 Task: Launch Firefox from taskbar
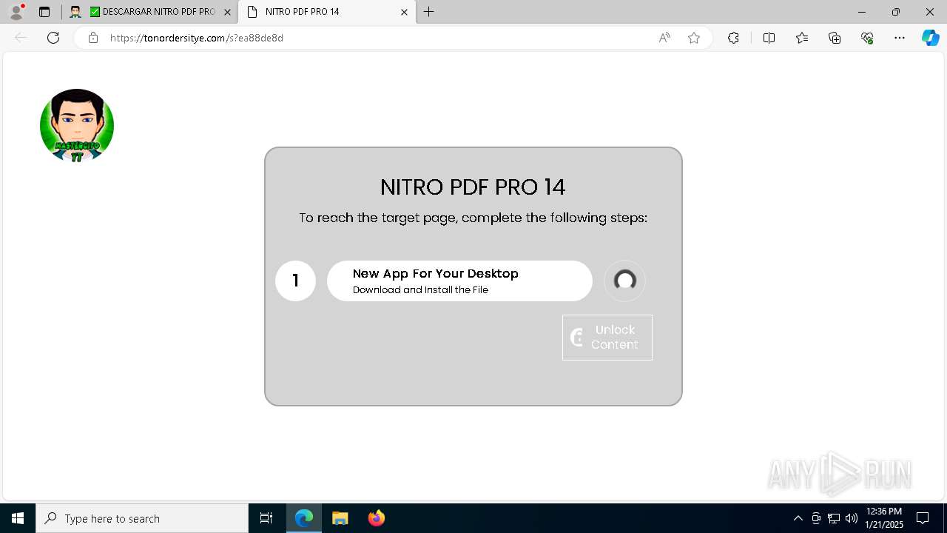coord(377,518)
